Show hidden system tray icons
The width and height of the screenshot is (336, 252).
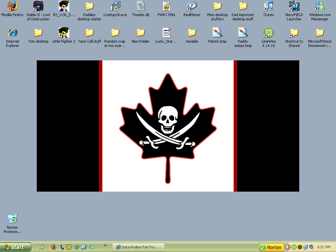[288, 247]
